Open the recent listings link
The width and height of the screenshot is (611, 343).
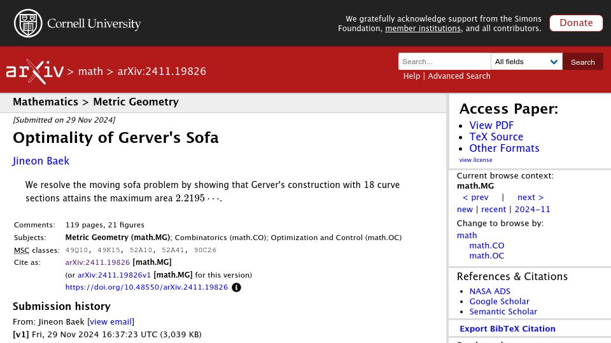coord(493,210)
